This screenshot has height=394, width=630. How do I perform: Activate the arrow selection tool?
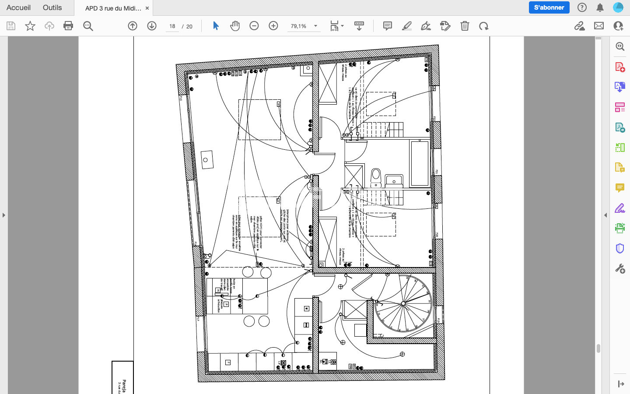click(216, 26)
